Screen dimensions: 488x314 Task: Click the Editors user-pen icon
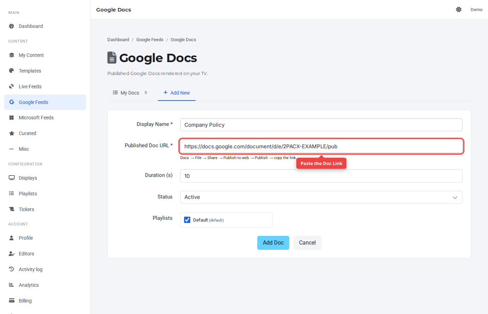click(x=12, y=254)
